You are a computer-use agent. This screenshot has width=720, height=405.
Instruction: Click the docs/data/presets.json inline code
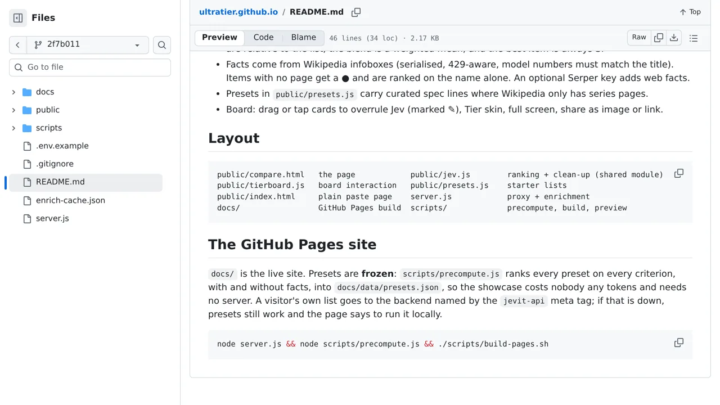[388, 287]
